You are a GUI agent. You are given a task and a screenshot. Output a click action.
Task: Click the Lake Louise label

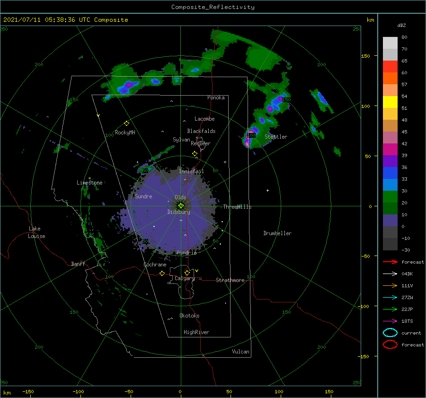(36, 232)
